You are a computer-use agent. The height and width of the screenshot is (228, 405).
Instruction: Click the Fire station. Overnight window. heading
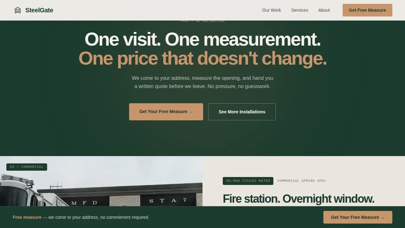[x=298, y=199]
